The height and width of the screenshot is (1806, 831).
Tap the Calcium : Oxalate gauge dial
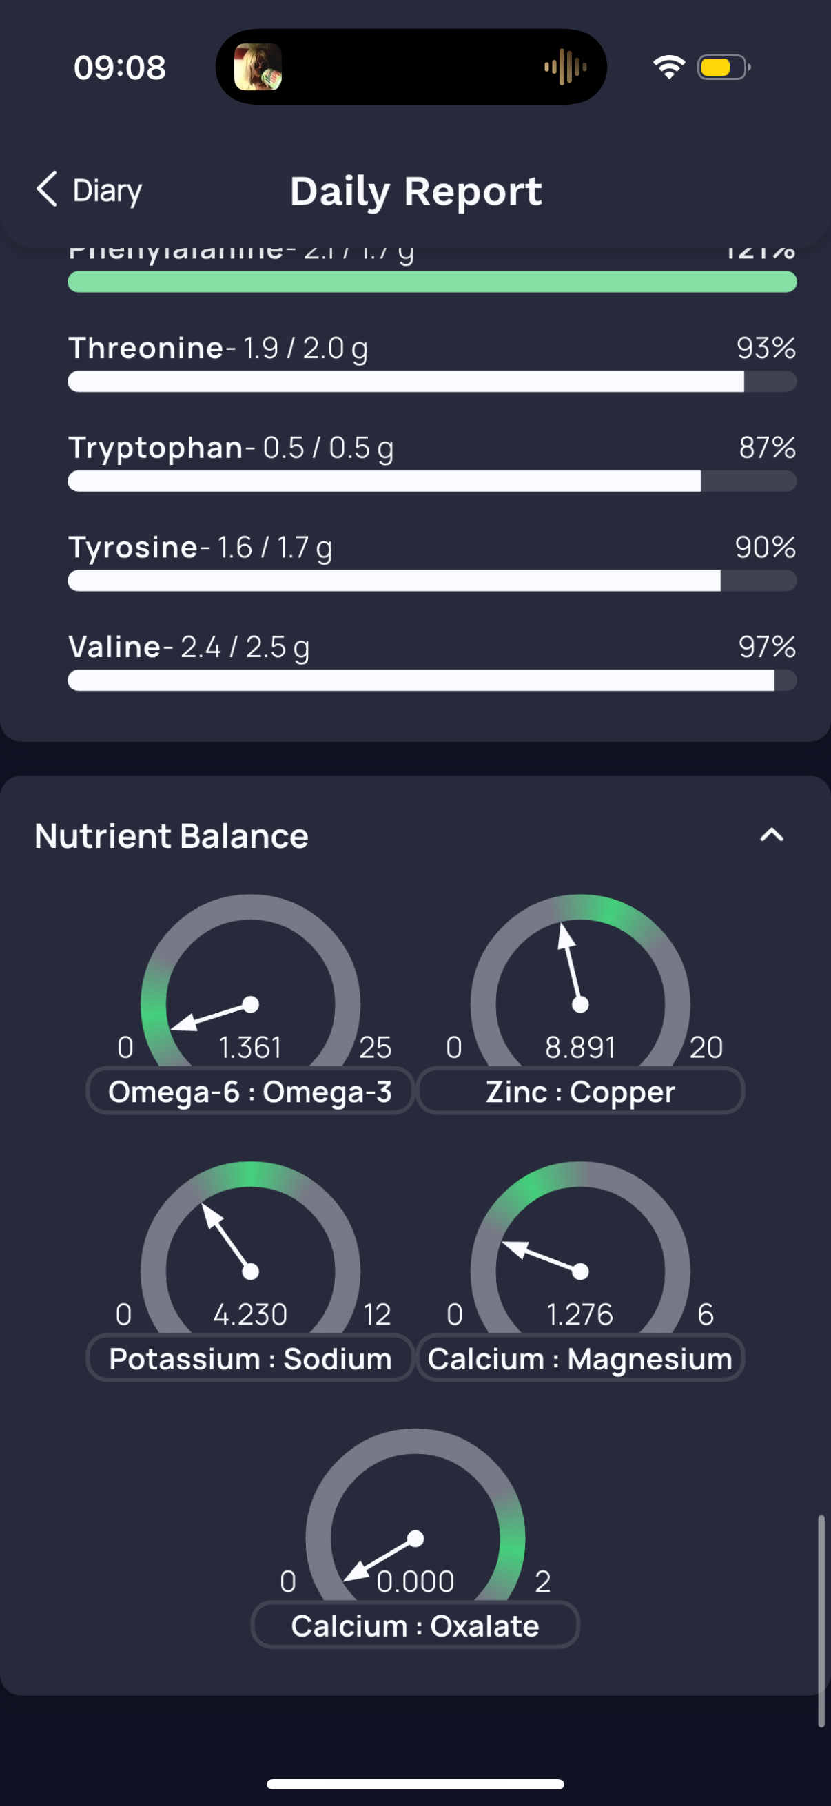click(x=415, y=1516)
